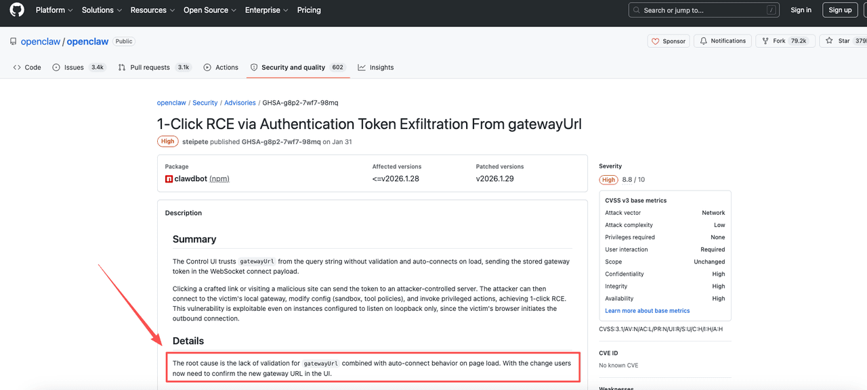
Task: Click affected versions value <=v2026.1.28
Action: [x=394, y=179]
